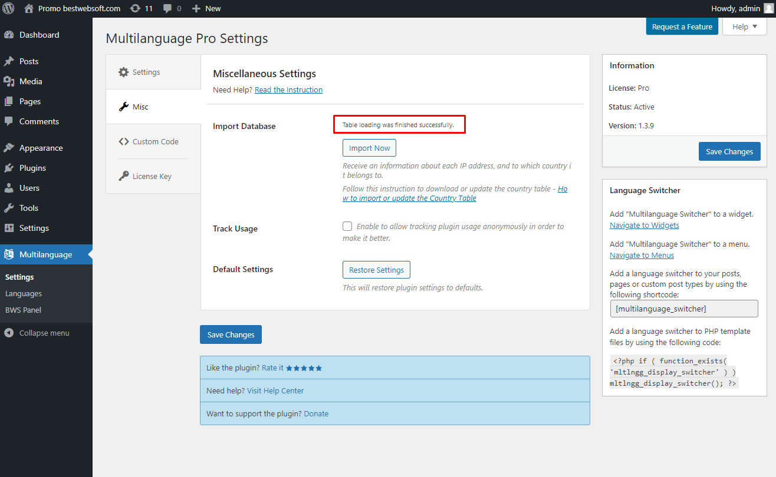Open the Read the Instruction link

(288, 90)
